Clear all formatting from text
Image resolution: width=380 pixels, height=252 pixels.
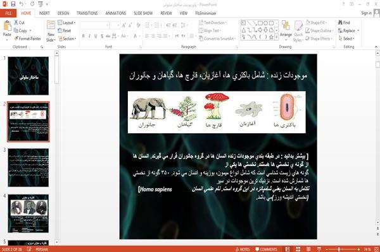click(x=138, y=25)
